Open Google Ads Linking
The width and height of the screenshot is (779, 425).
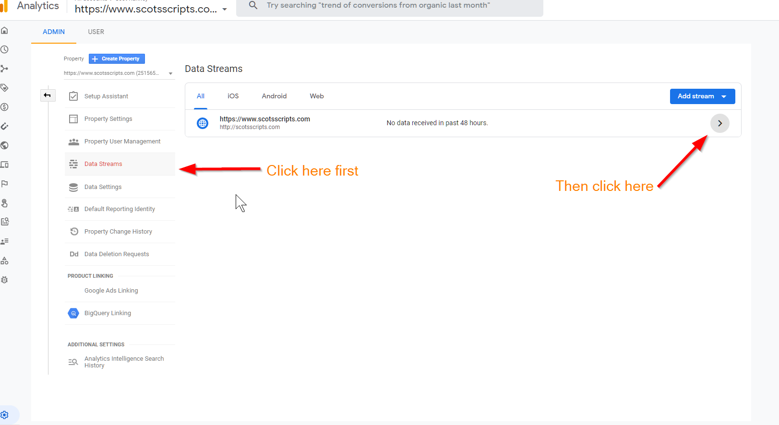coord(111,291)
